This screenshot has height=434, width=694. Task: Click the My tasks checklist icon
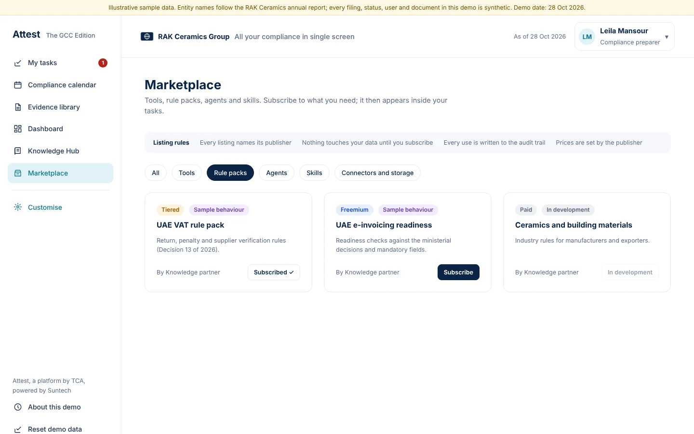(18, 63)
